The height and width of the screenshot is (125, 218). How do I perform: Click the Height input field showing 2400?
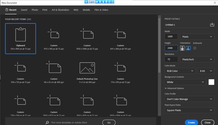click(171, 48)
